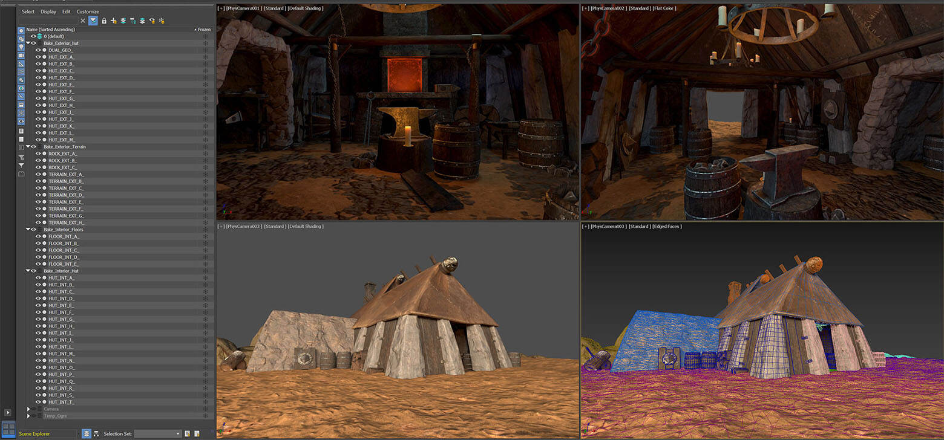The image size is (944, 440).
Task: Toggle Display Lights filter icon in sidebar
Action: pos(21,47)
